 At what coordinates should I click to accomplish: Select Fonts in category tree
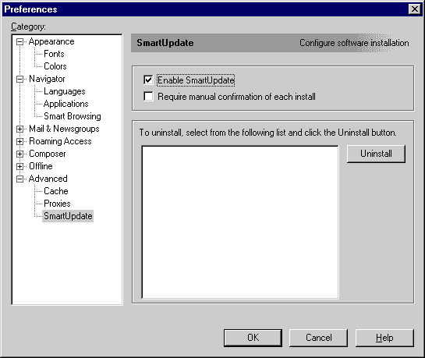click(x=54, y=54)
